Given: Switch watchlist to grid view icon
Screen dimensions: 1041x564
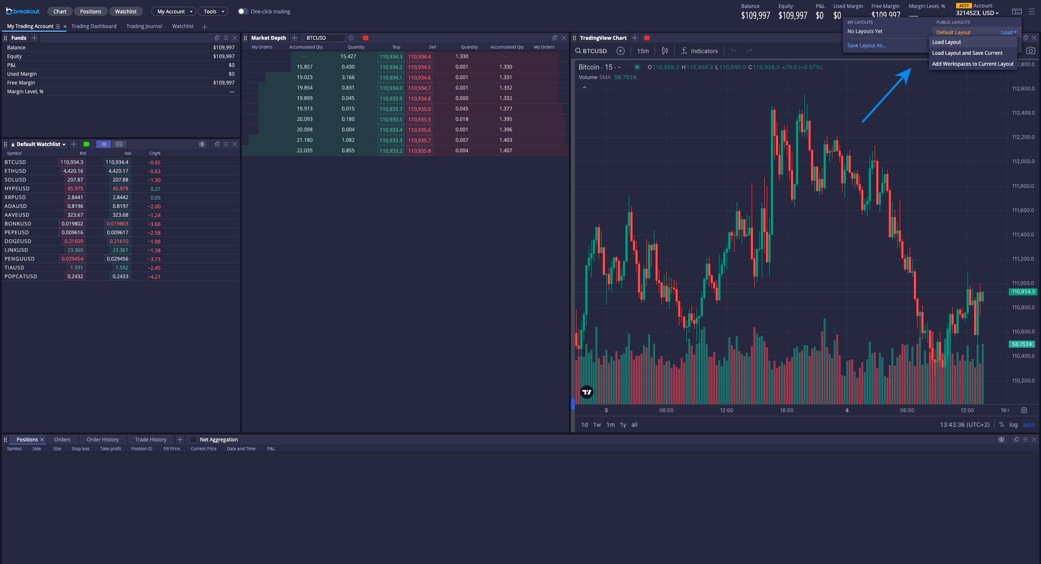Looking at the screenshot, I should [119, 144].
